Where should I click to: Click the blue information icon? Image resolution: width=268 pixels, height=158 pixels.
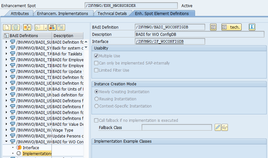252,27
